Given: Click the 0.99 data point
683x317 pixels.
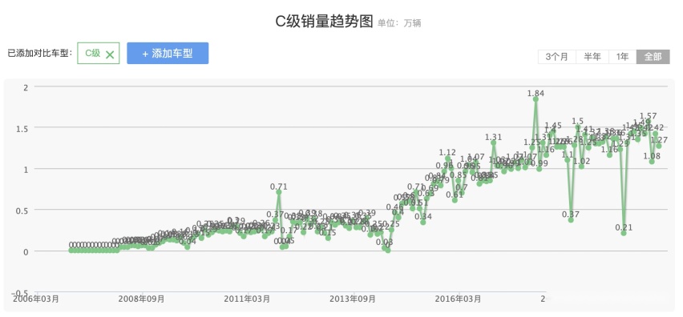Looking at the screenshot, I should [x=540, y=169].
